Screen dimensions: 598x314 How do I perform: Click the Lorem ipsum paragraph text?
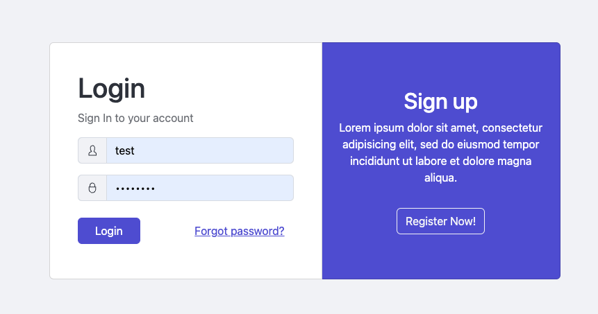440,152
